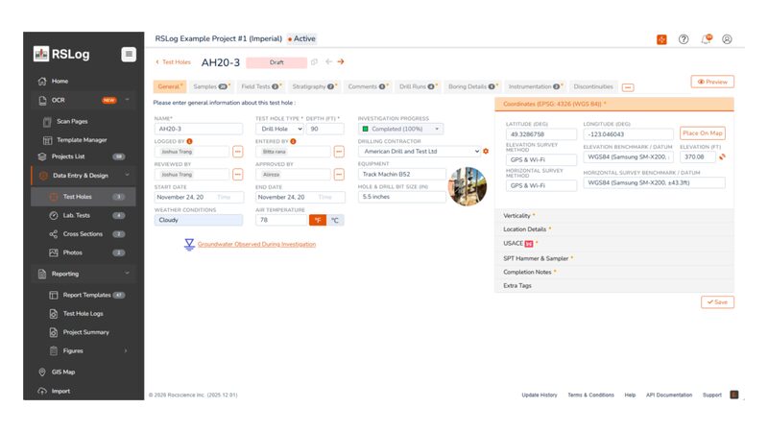Expand the USACE section

614,244
